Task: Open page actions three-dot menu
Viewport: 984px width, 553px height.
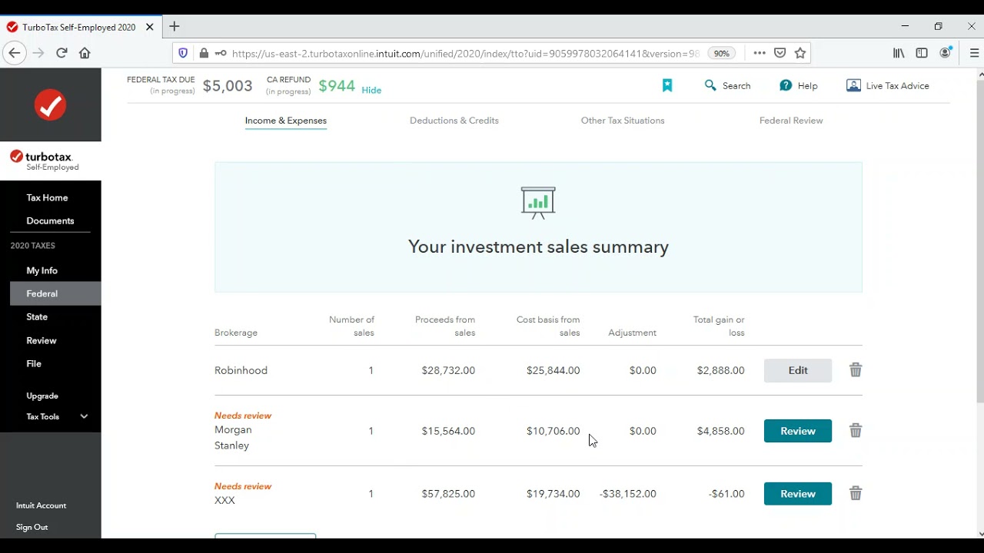Action: point(760,53)
